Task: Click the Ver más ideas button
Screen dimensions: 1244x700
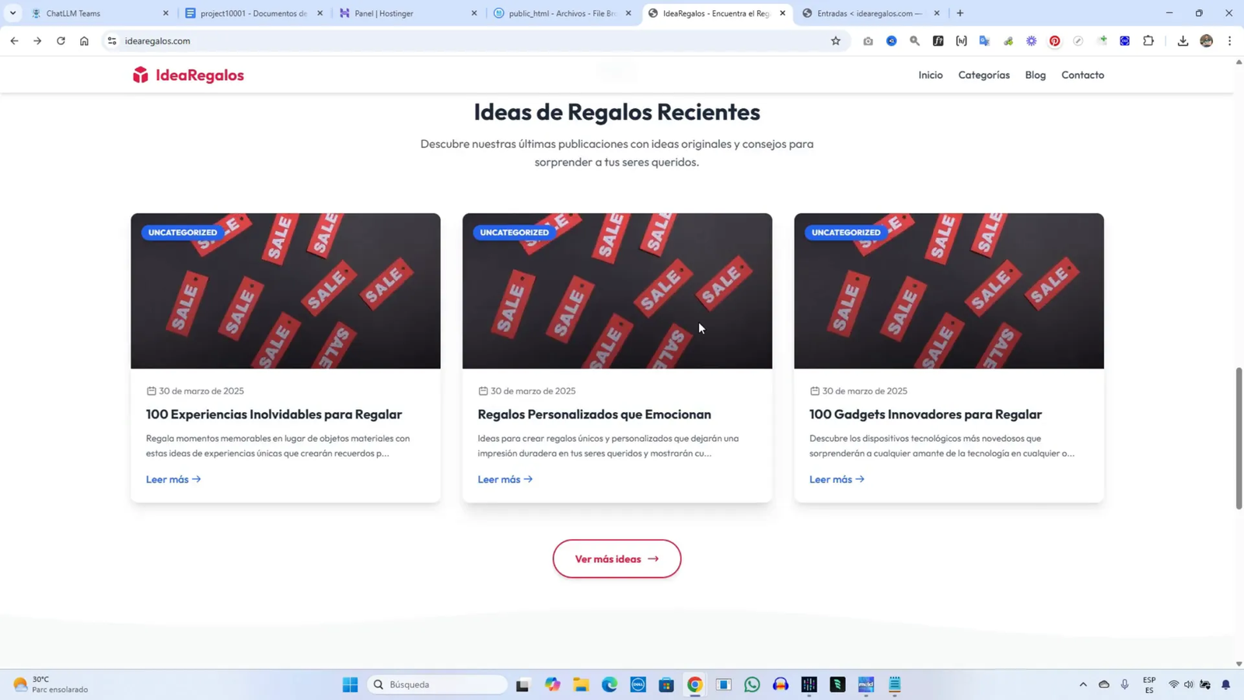Action: coord(616,558)
